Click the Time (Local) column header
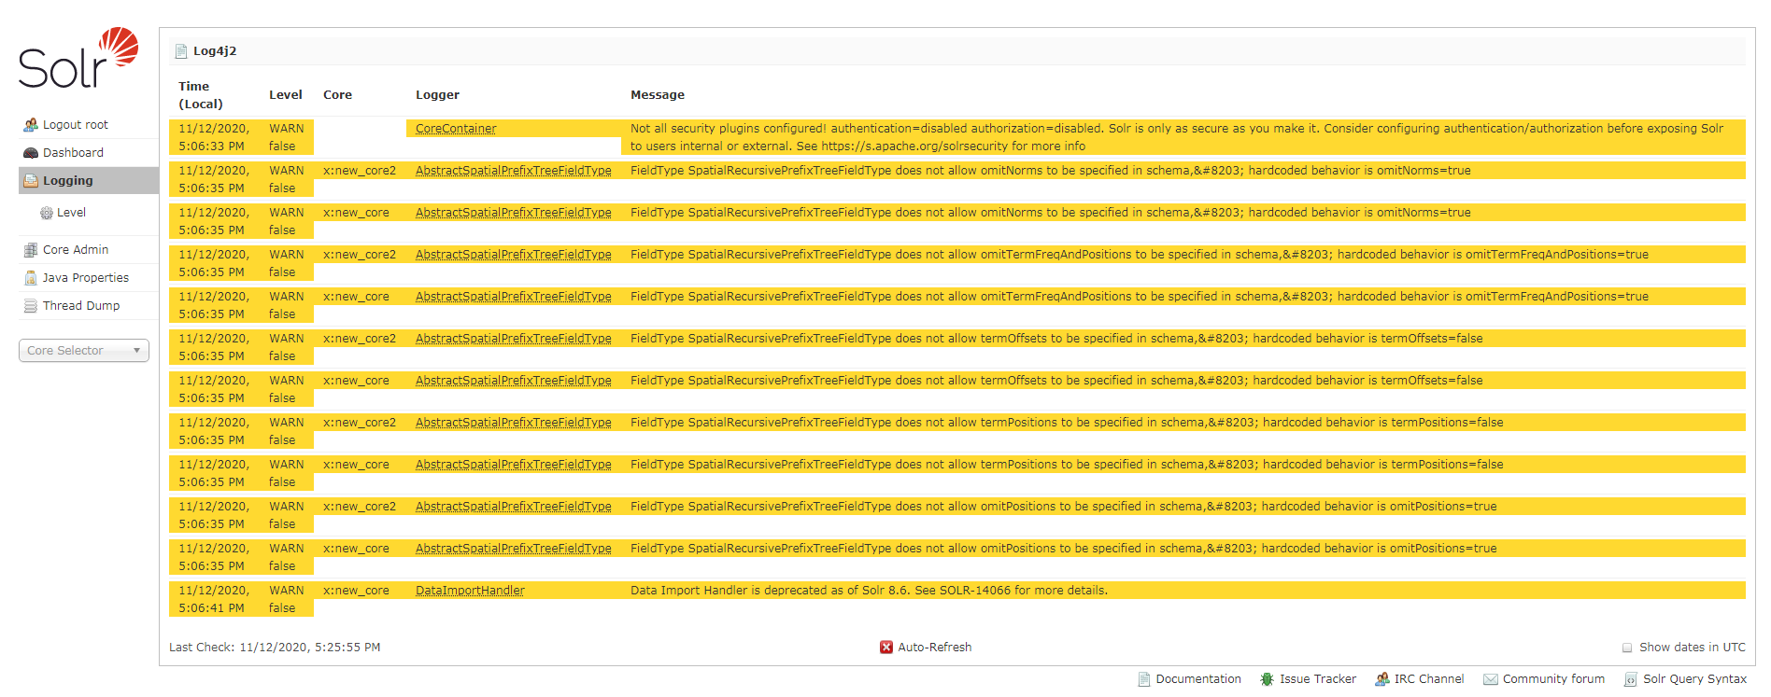1771x697 pixels. (x=201, y=95)
